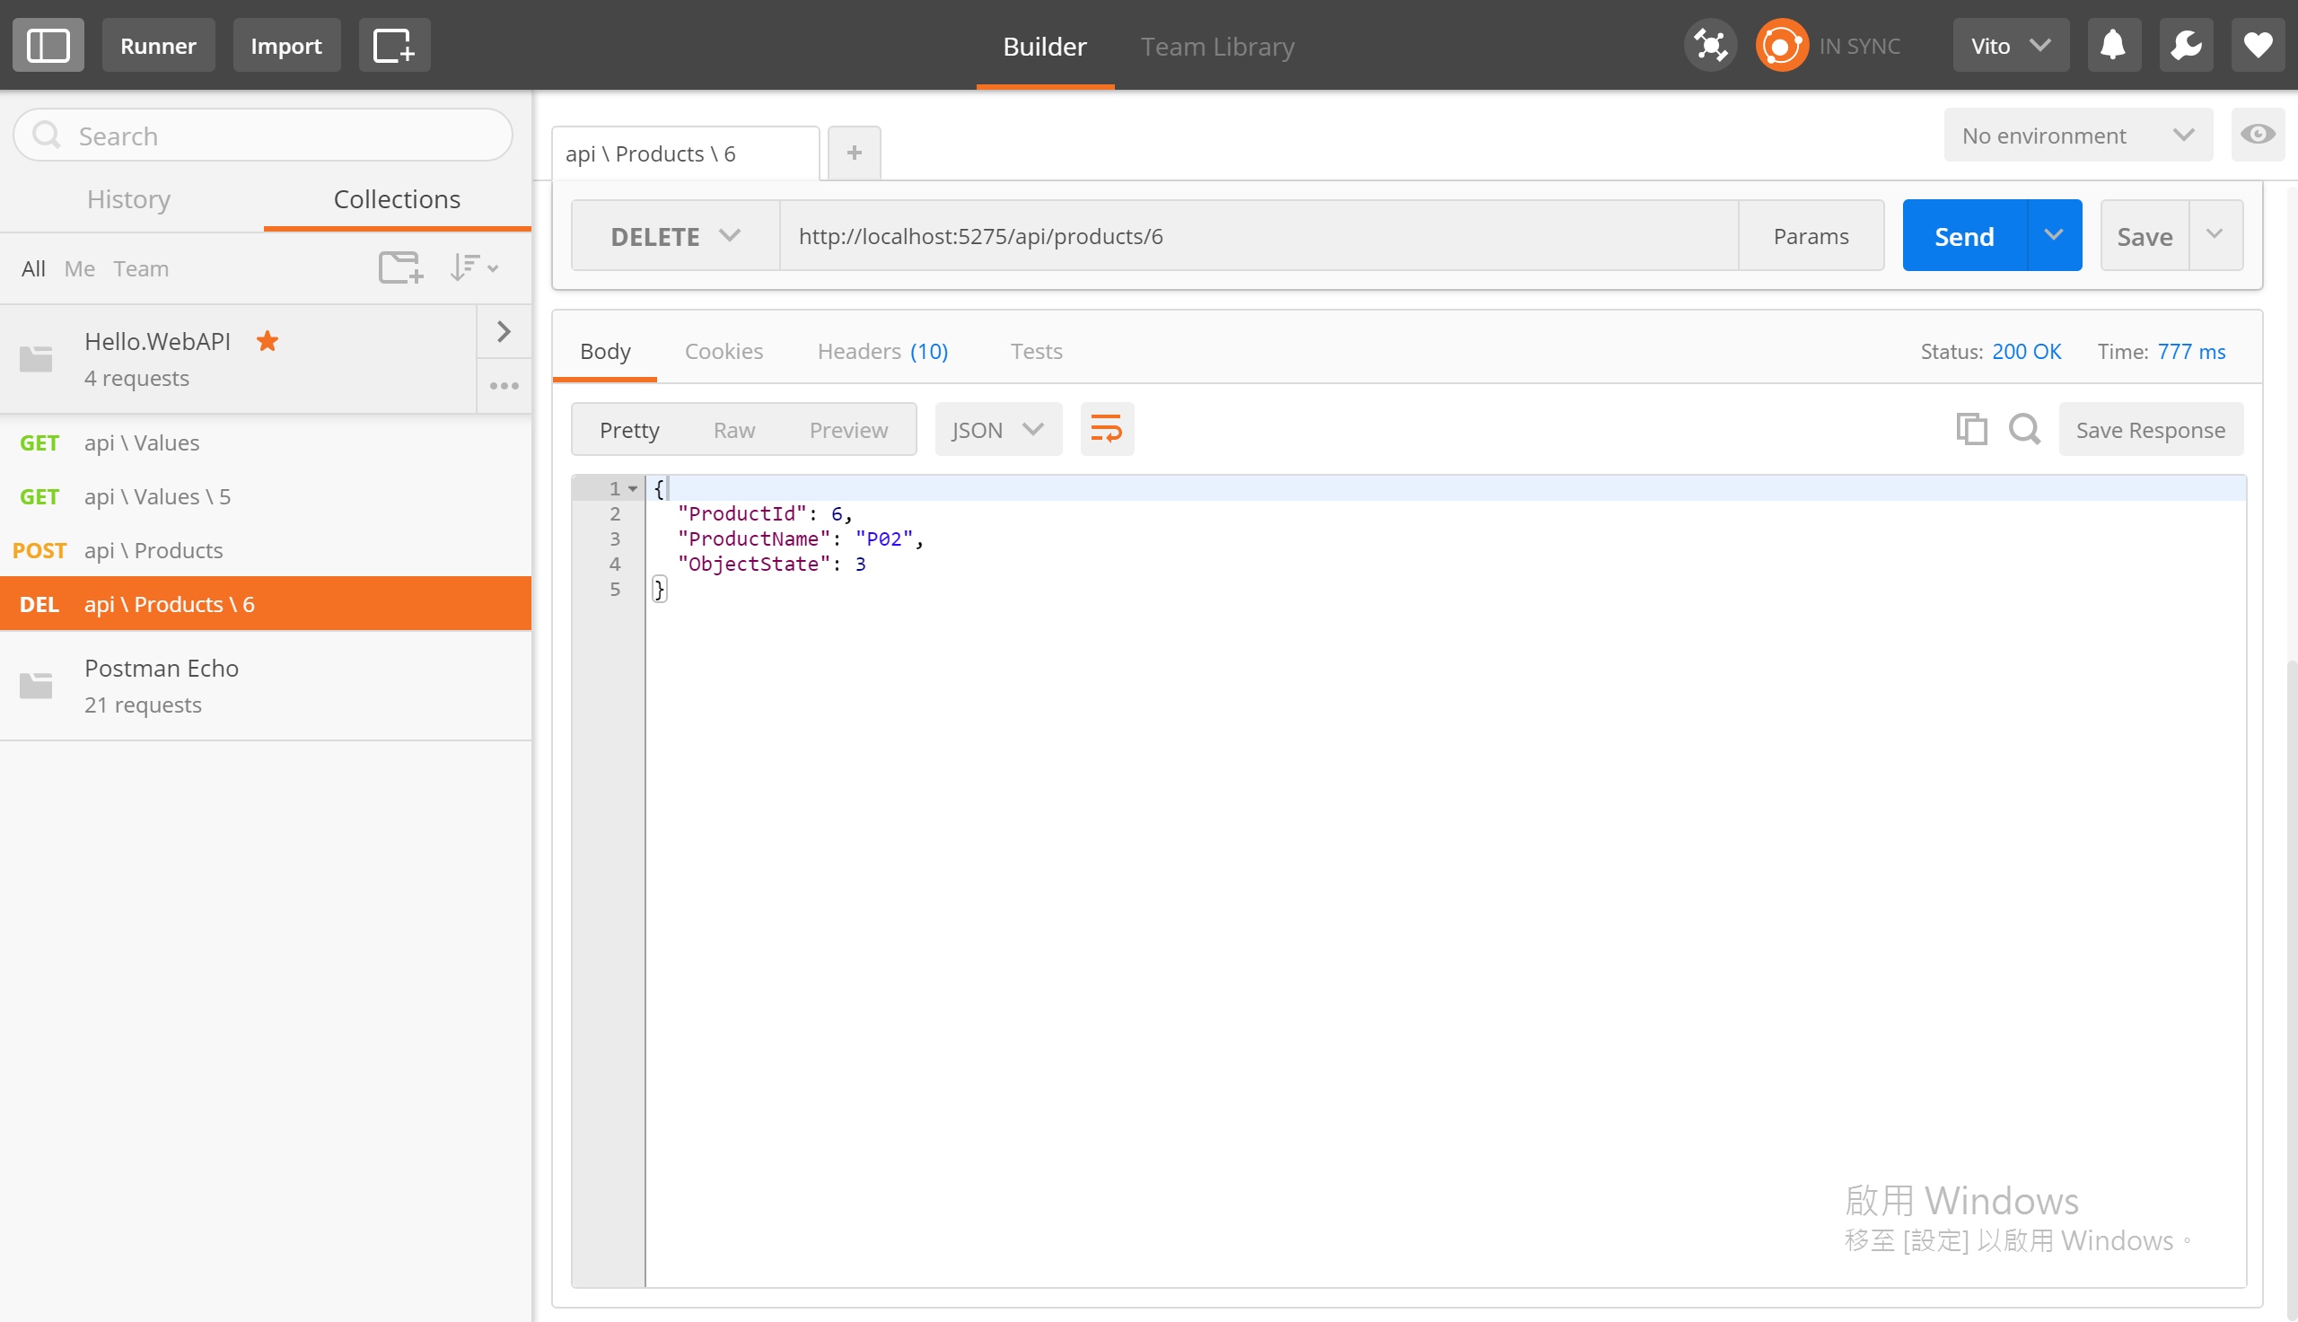Viewport: 2298px width, 1322px height.
Task: Open the Postman Echo collection
Action: tap(265, 686)
